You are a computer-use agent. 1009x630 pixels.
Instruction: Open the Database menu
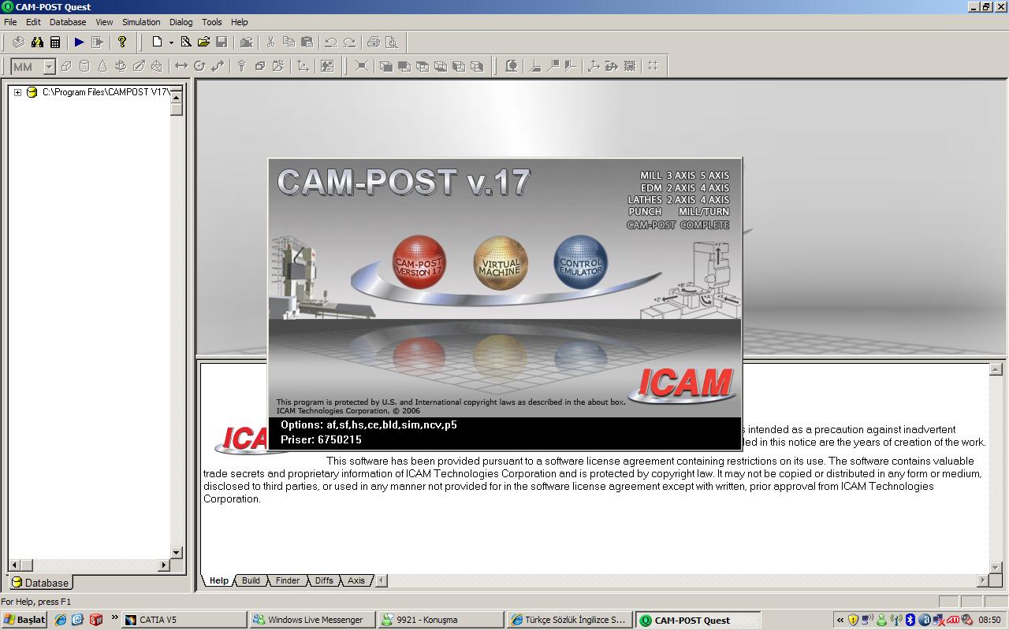tap(68, 22)
